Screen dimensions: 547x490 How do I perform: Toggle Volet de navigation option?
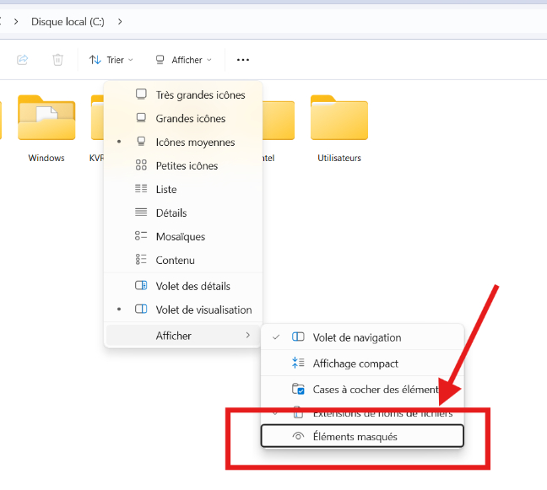(x=362, y=337)
